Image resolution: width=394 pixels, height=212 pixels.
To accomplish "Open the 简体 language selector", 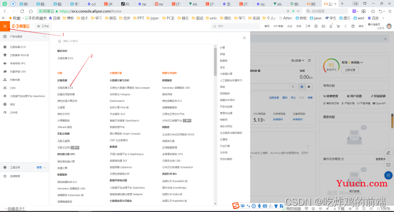I will coord(361,26).
